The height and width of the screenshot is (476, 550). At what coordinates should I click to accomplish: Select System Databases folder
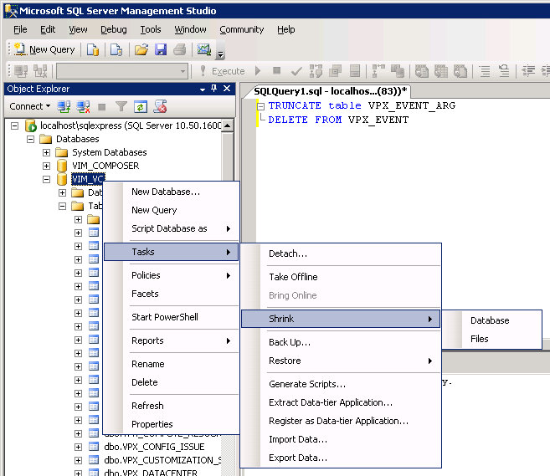[110, 152]
